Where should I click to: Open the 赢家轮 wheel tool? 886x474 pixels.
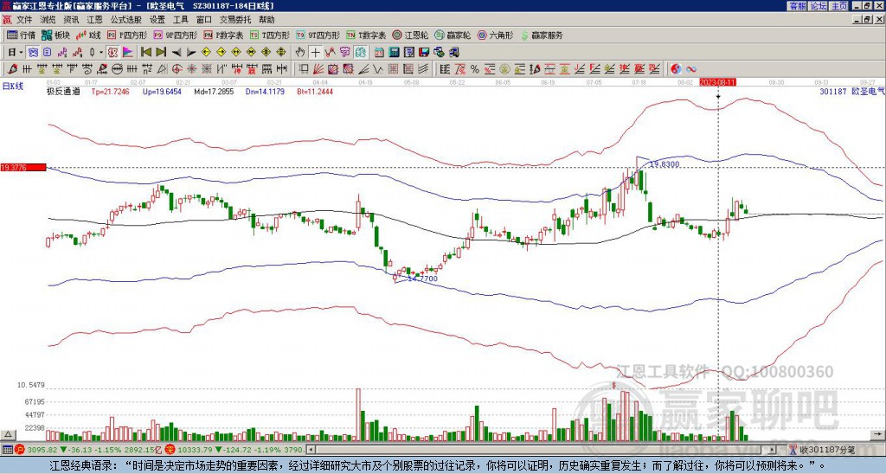coord(452,35)
